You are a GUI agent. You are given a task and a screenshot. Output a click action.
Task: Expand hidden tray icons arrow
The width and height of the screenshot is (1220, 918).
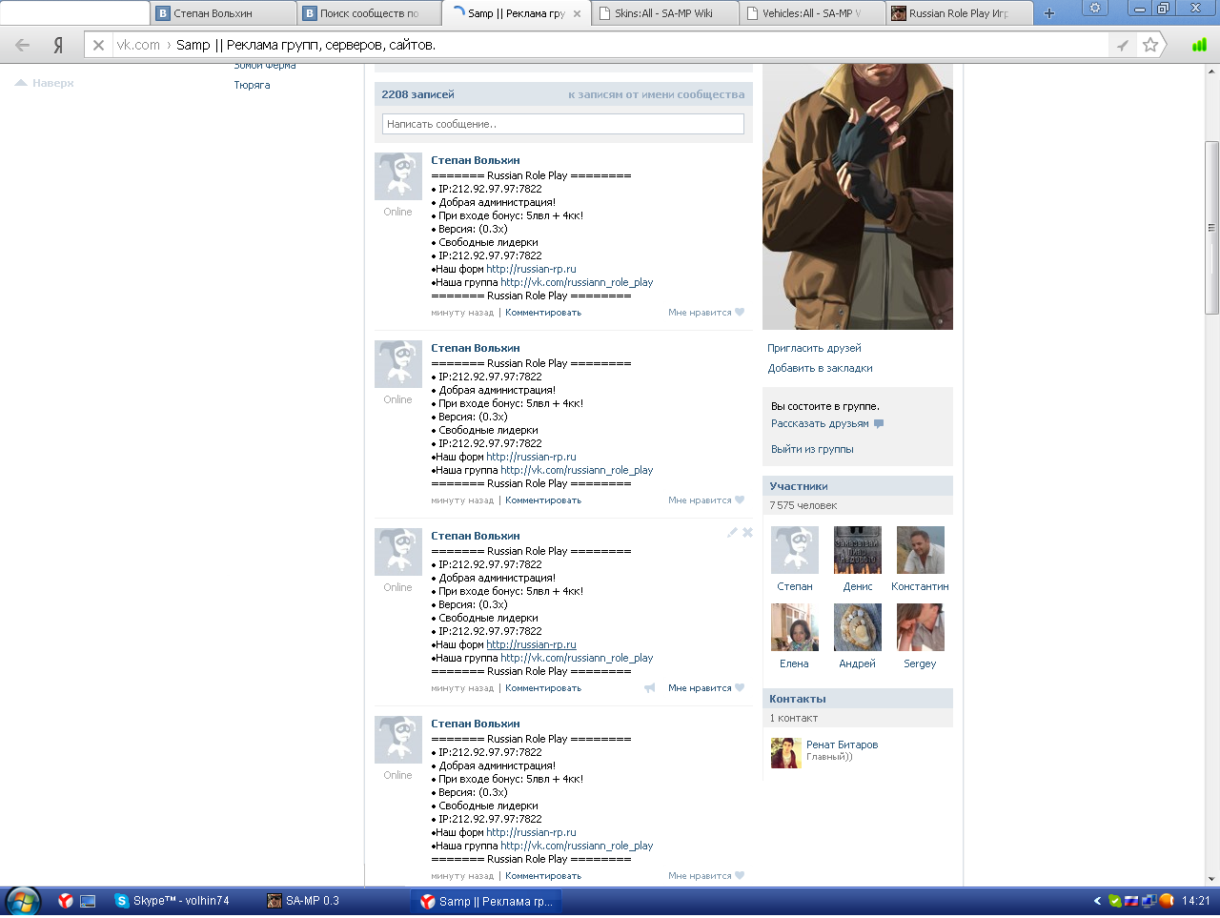coord(1097,901)
